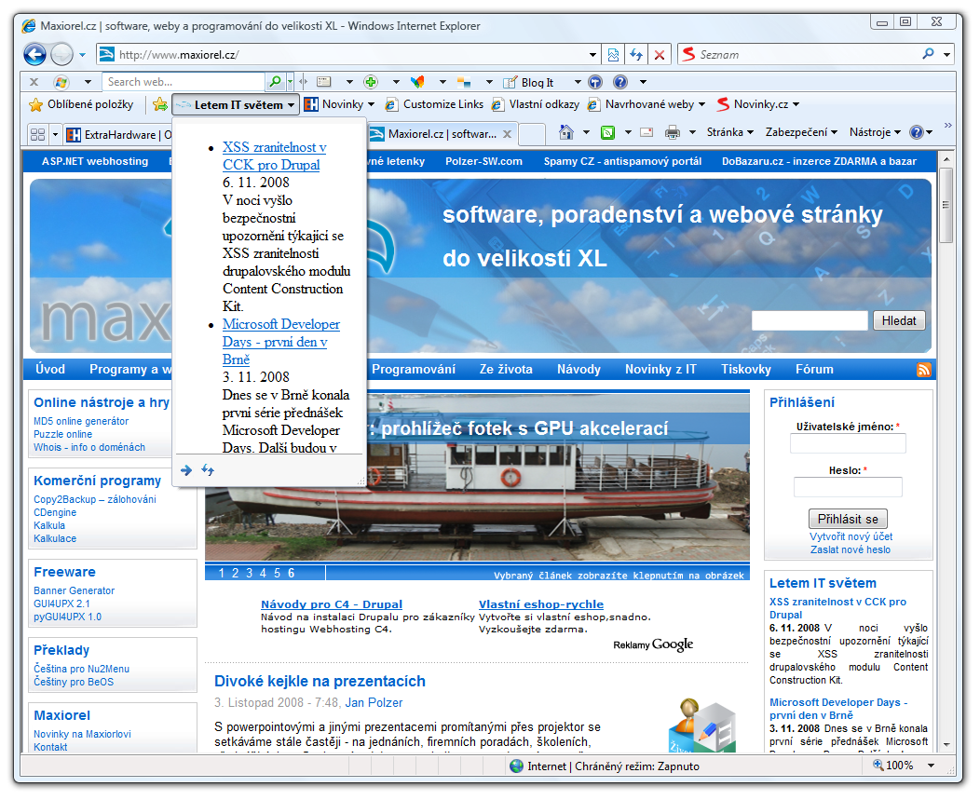Open Vlastní eshop-rychle ad link
The height and width of the screenshot is (800, 980).
(x=540, y=604)
